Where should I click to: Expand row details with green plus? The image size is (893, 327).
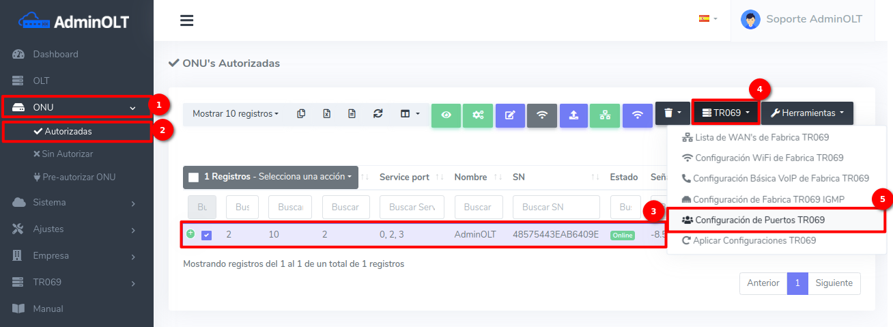tap(190, 233)
